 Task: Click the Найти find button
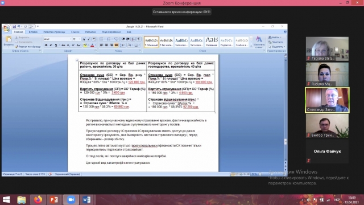click(275, 37)
